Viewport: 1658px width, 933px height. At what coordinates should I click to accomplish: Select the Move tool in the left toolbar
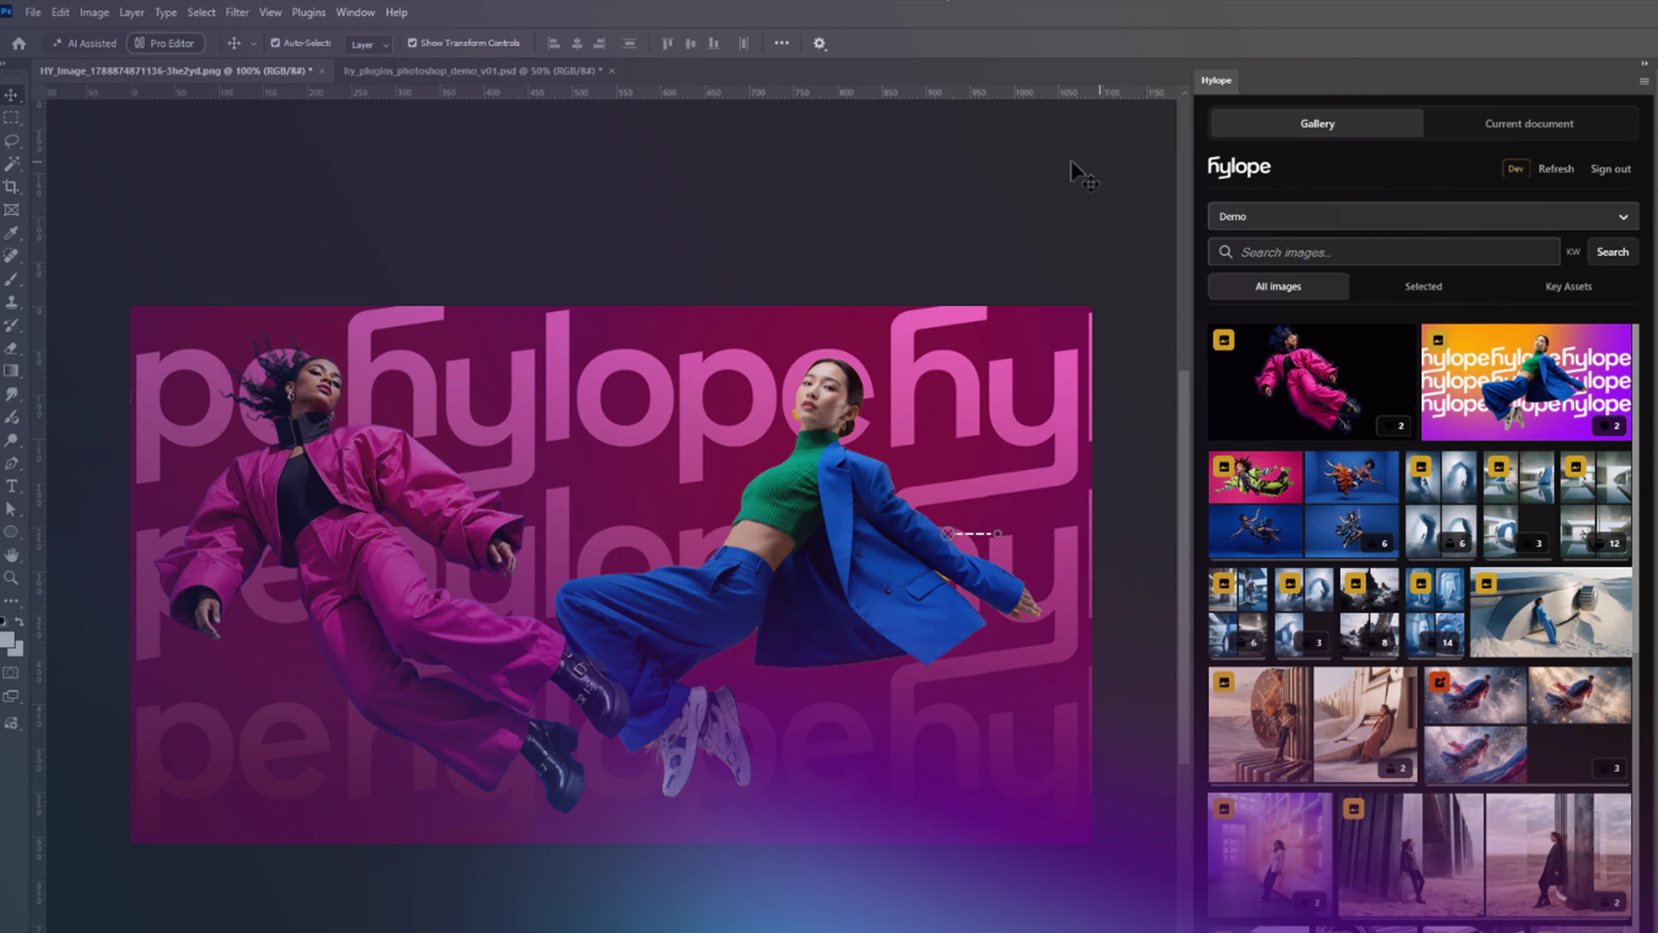[11, 95]
